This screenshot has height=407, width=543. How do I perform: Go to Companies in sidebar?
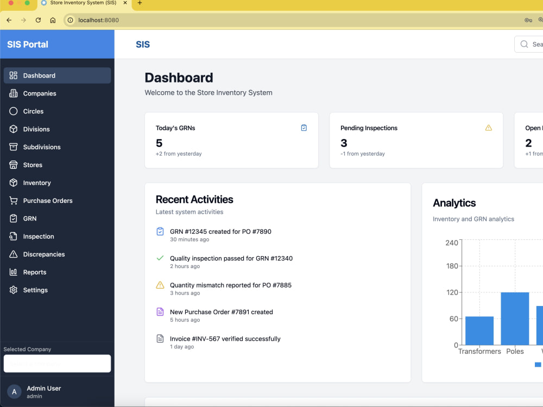pyautogui.click(x=57, y=93)
